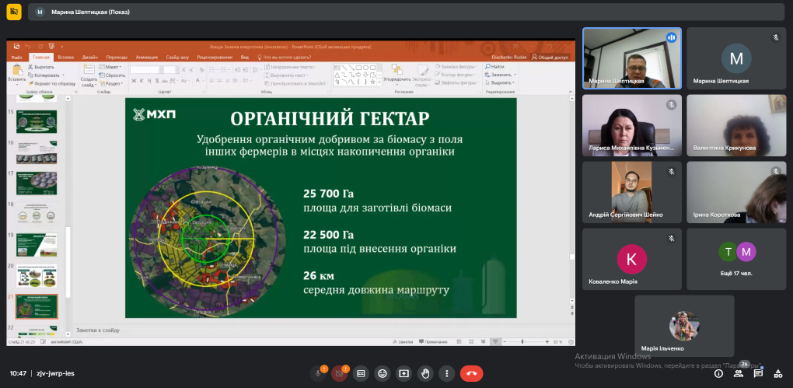Select slide 15 thumbnail
793x388 pixels.
click(37, 121)
